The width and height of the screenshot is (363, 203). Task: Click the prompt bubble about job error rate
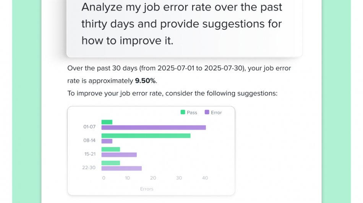point(184,24)
